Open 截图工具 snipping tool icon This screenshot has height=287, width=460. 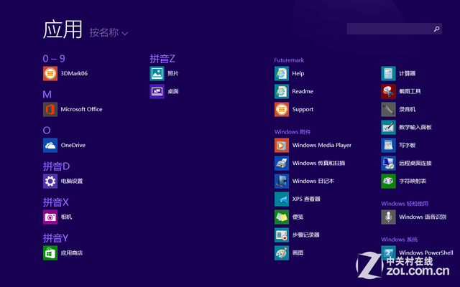[388, 91]
